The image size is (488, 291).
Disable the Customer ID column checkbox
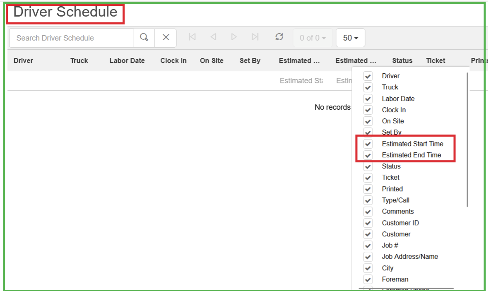point(368,223)
